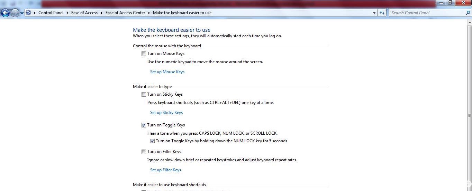Enable the Turn on Filter Keys checkbox
Image resolution: width=472 pixels, height=191 pixels.
click(x=144, y=152)
